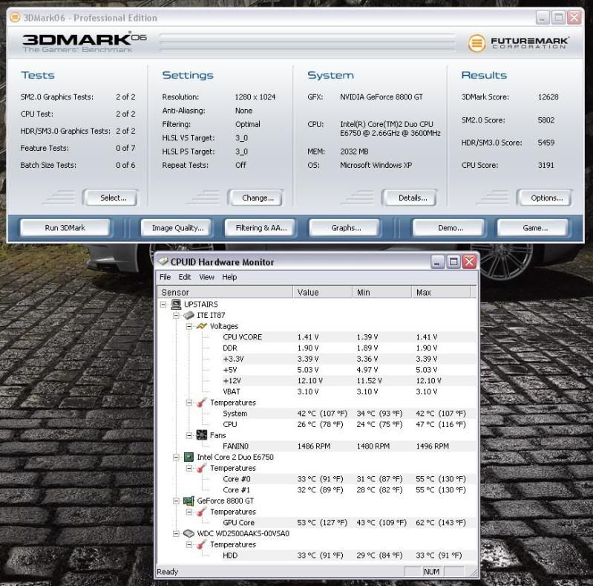Click thermometer icon under WDC drive
Viewport: 593px width, 586px height.
pos(202,544)
